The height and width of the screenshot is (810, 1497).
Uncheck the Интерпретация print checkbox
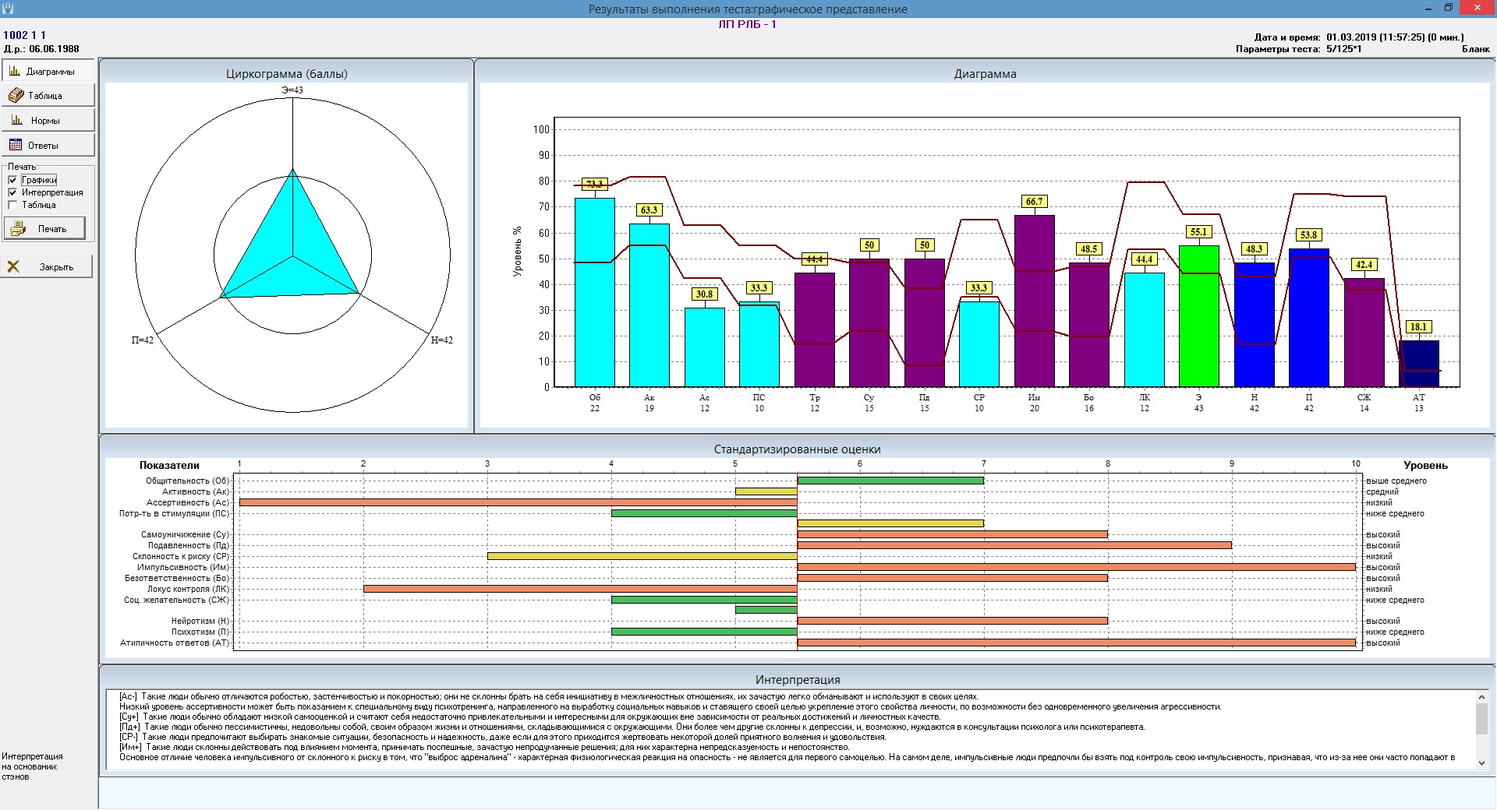[x=12, y=192]
